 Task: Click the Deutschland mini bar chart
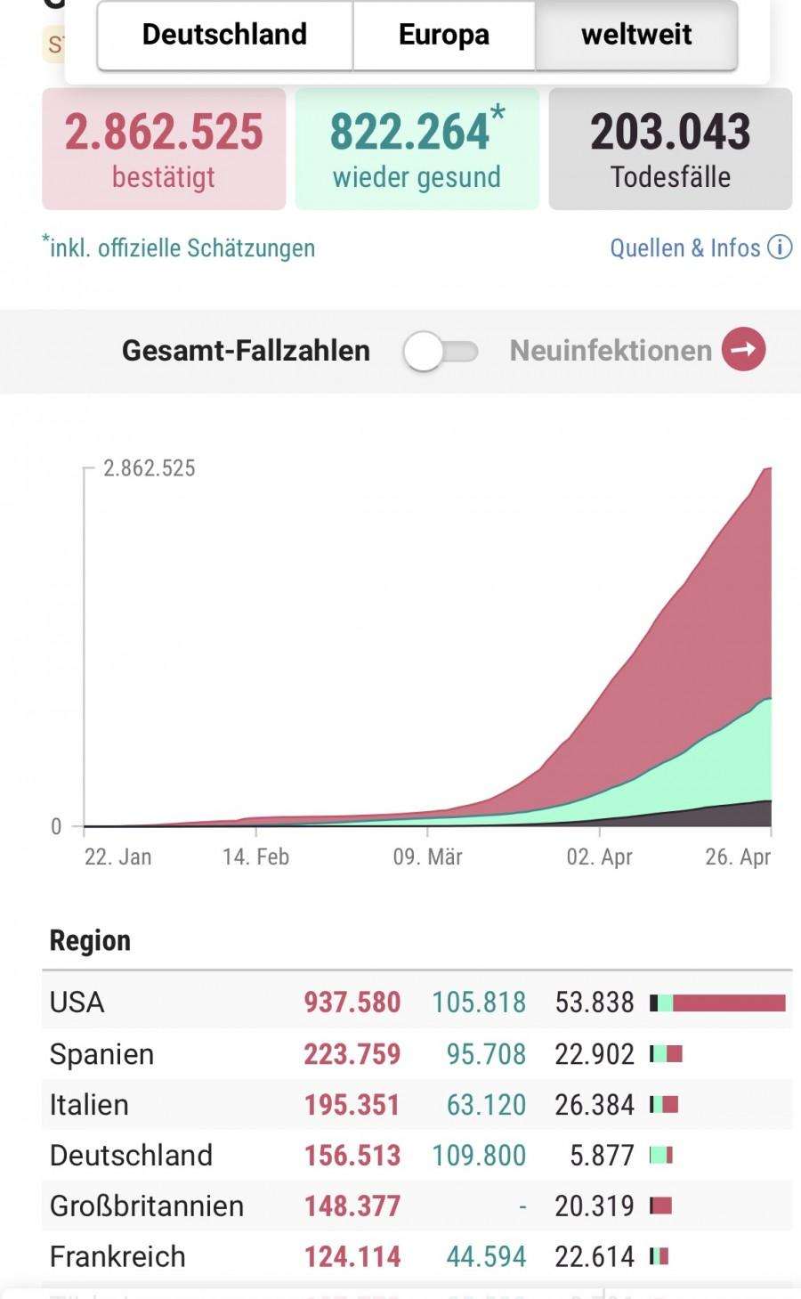[x=661, y=1156]
